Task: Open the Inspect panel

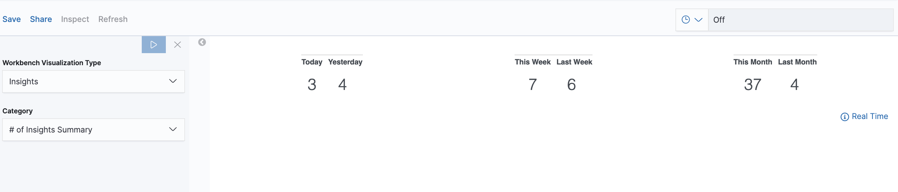Action: pyautogui.click(x=75, y=19)
